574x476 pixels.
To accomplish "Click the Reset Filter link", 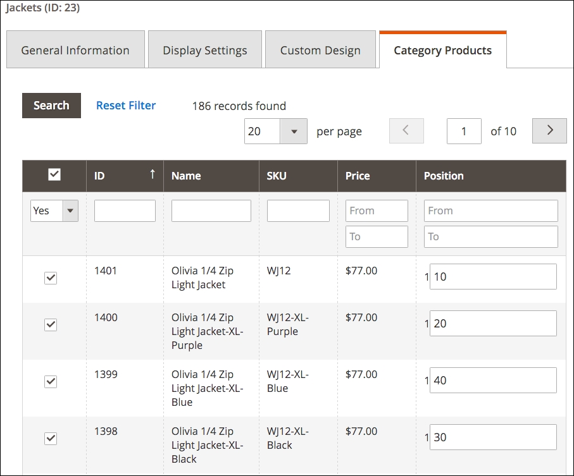I will coord(126,106).
